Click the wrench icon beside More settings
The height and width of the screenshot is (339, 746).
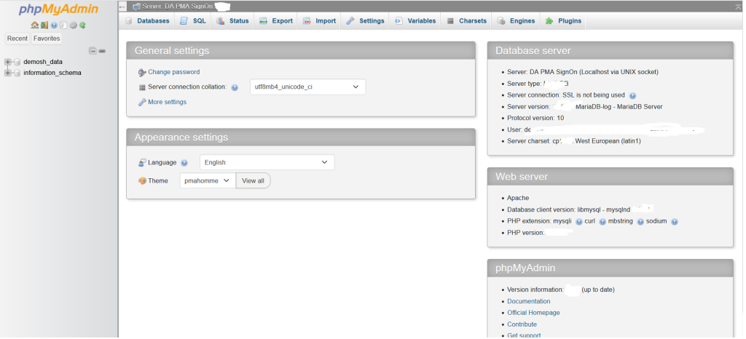tap(142, 102)
